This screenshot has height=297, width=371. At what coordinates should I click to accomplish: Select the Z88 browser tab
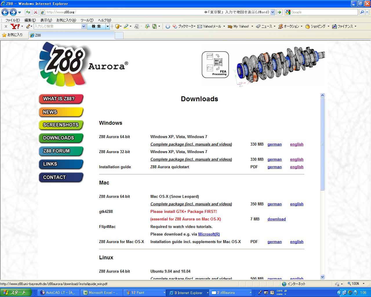pyautogui.click(x=72, y=35)
